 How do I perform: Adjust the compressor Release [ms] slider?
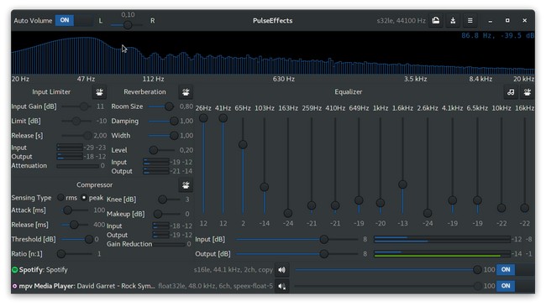coord(76,225)
